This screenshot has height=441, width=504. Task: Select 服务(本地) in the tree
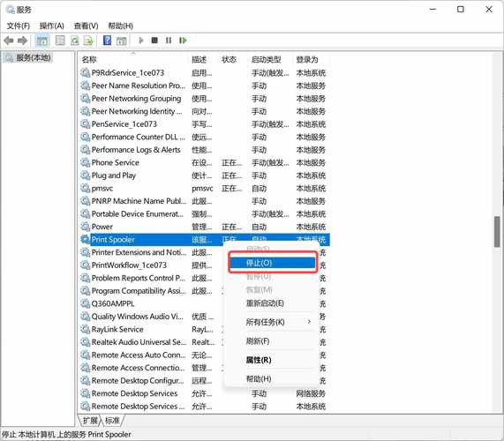(x=34, y=58)
